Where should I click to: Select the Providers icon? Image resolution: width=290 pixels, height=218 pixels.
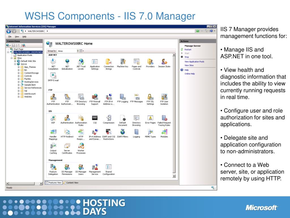(x=150, y=63)
